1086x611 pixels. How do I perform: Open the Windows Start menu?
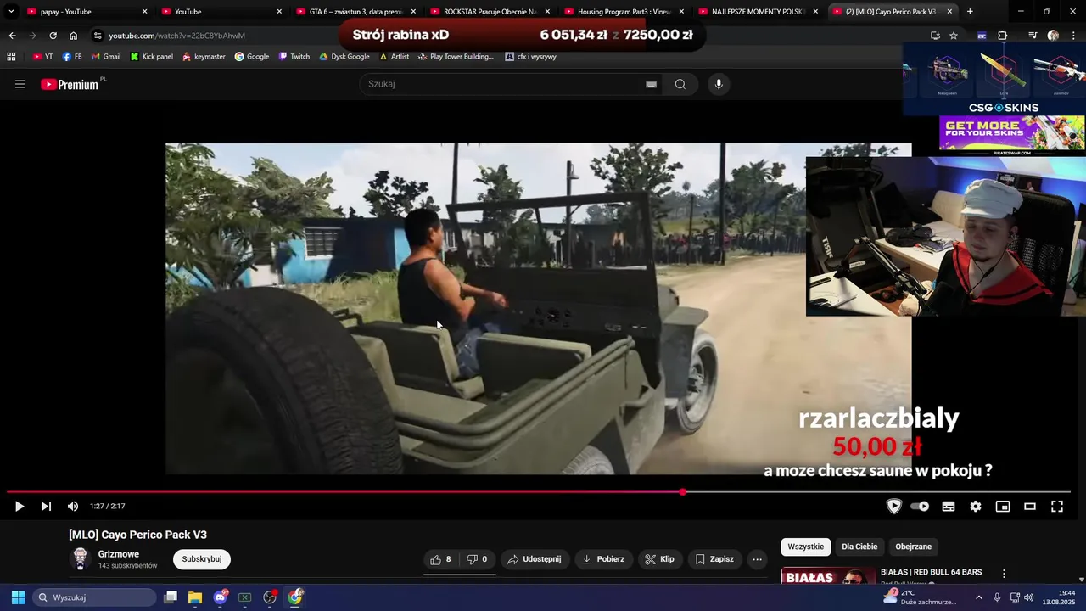click(18, 597)
